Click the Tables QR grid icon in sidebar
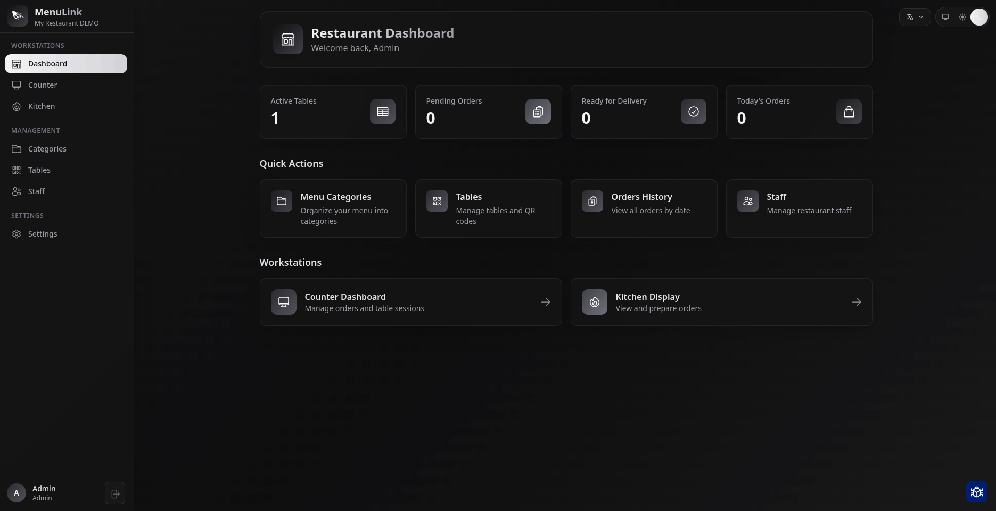Viewport: 996px width, 511px height. (17, 170)
